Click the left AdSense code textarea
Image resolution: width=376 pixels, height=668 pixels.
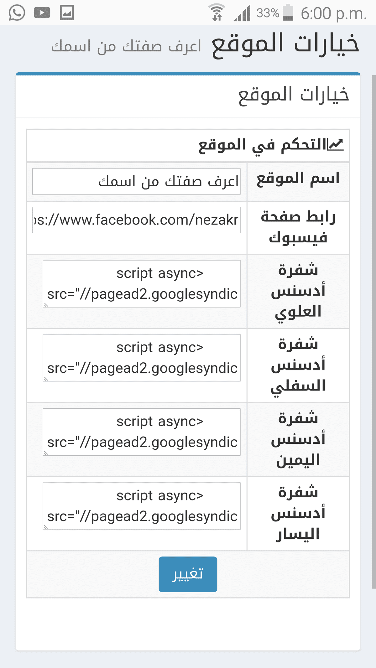pos(142,506)
